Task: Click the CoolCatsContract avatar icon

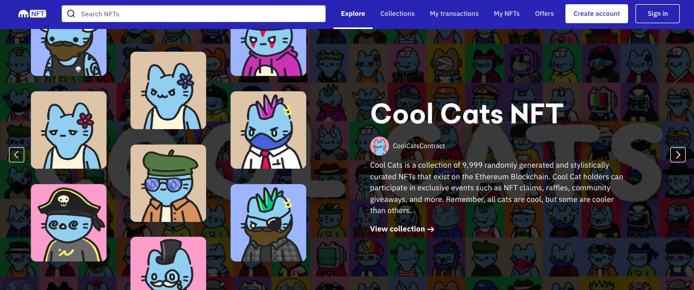Action: coord(379,146)
